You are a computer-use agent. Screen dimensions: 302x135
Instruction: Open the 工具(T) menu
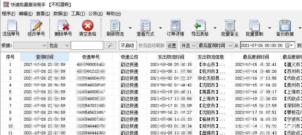(78, 14)
